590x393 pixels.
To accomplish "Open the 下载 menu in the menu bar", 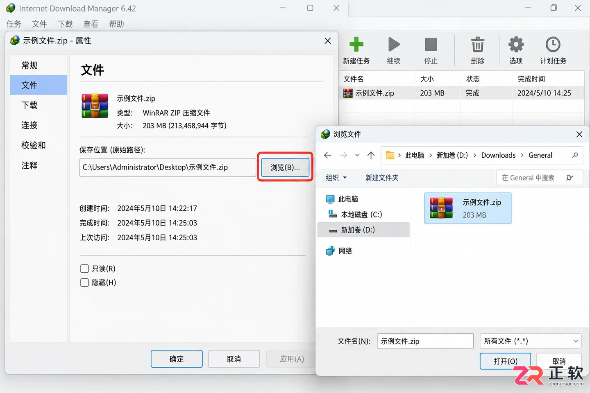I will [x=65, y=24].
